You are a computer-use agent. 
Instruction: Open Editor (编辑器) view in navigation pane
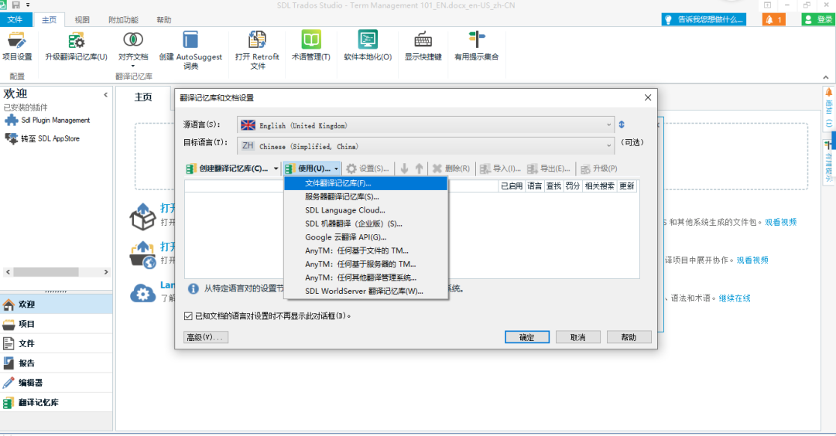pyautogui.click(x=56, y=383)
